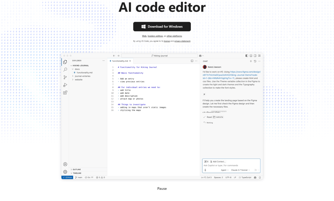The image size is (334, 201).
Task: Toggle the bottom panel visibility
Action: [x=251, y=55]
